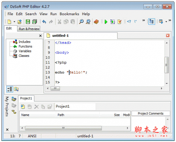Viewport: 176px width, 142px height.
Task: Expand the far-right toolbar overflow chevron
Action: 170,20
